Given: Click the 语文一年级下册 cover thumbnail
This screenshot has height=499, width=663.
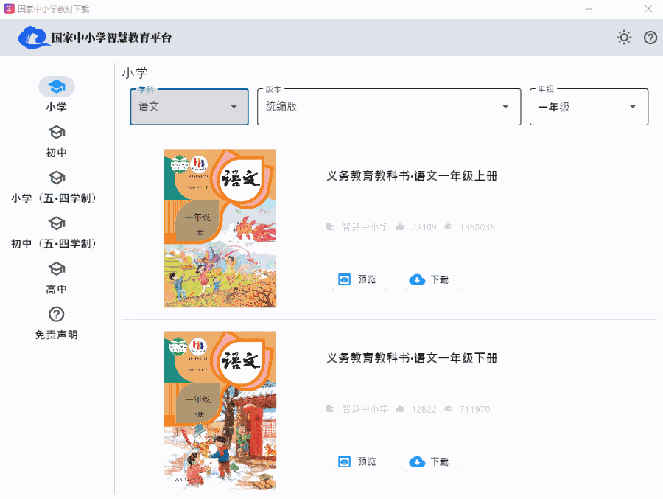Looking at the screenshot, I should point(220,410).
